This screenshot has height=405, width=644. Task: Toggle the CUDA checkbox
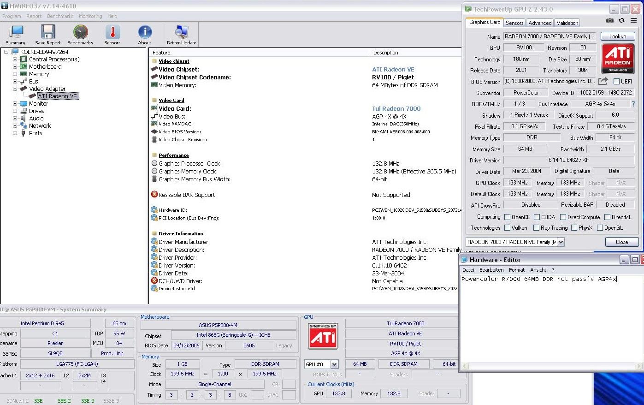point(537,217)
